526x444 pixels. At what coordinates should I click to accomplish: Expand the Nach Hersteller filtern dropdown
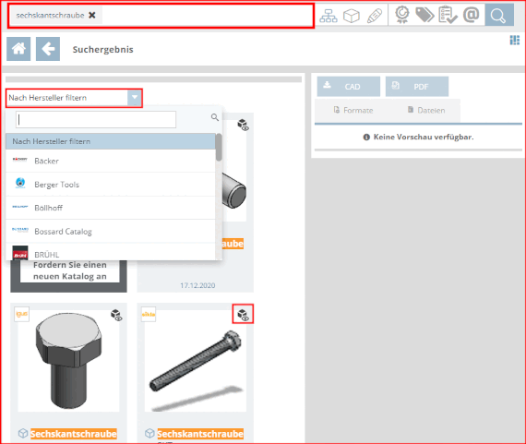click(135, 98)
